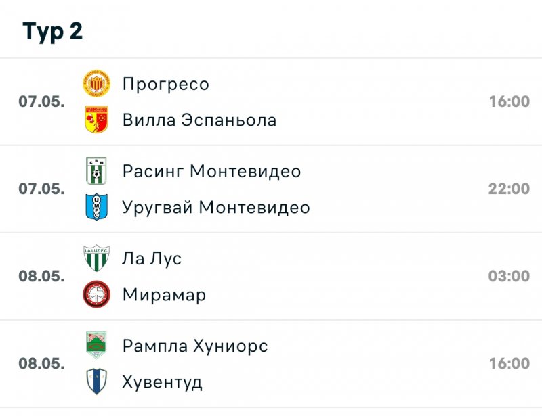
Task: Click the Вилла Эспаньола club crest
Action: (x=96, y=120)
